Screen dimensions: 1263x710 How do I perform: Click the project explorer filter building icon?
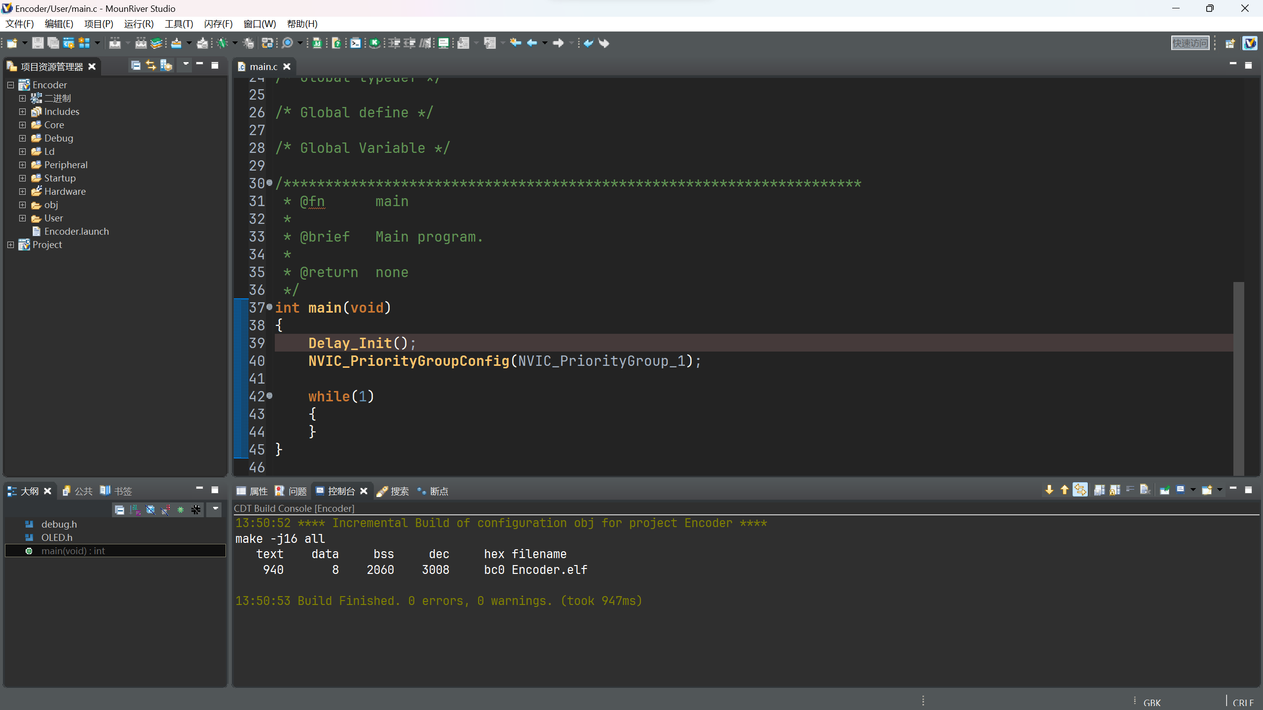(x=166, y=66)
